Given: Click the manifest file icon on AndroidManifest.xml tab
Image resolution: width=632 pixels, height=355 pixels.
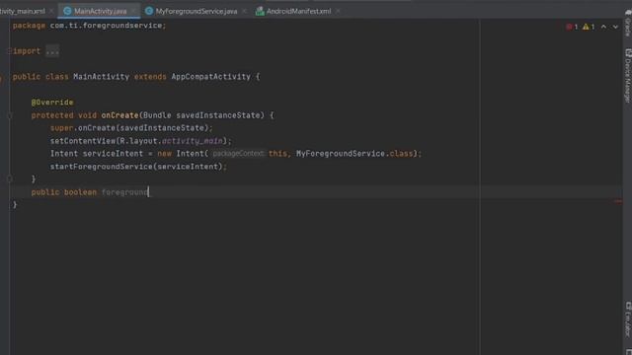Looking at the screenshot, I should click(260, 11).
